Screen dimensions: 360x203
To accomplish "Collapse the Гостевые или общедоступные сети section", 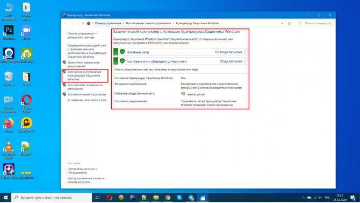I will (x=246, y=61).
